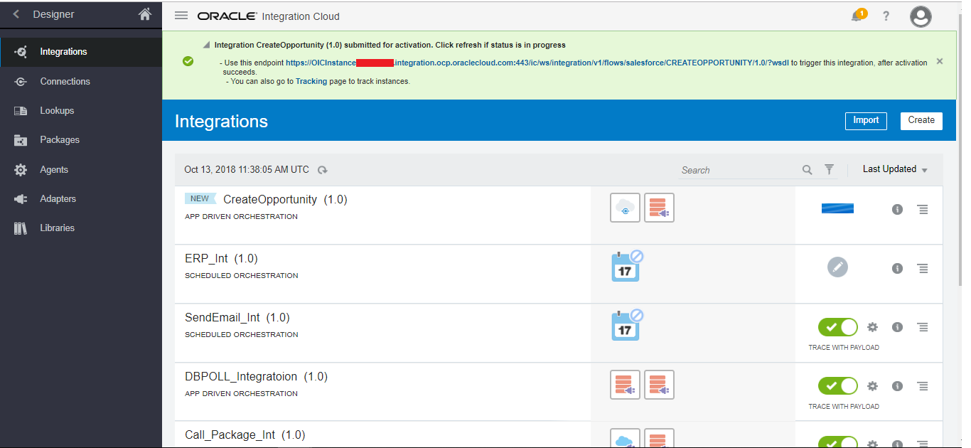The height and width of the screenshot is (448, 971).
Task: Show SendEmail_Int info details icon
Action: tap(897, 327)
